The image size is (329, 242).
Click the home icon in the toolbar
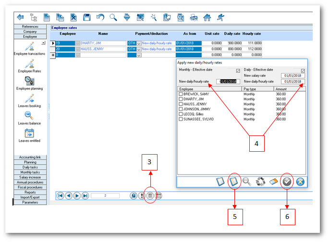click(x=207, y=18)
